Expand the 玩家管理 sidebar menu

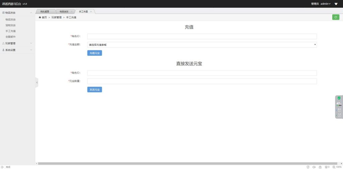tap(17, 43)
